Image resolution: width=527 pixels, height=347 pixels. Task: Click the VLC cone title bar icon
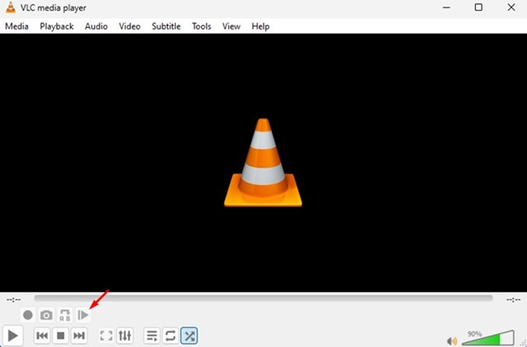click(11, 7)
